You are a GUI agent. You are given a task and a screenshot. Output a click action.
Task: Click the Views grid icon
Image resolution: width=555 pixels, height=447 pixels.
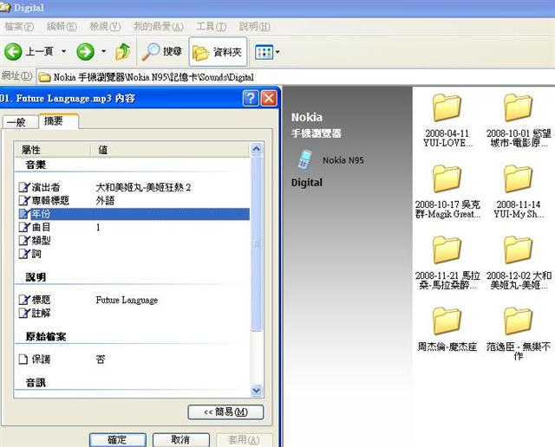coord(264,52)
